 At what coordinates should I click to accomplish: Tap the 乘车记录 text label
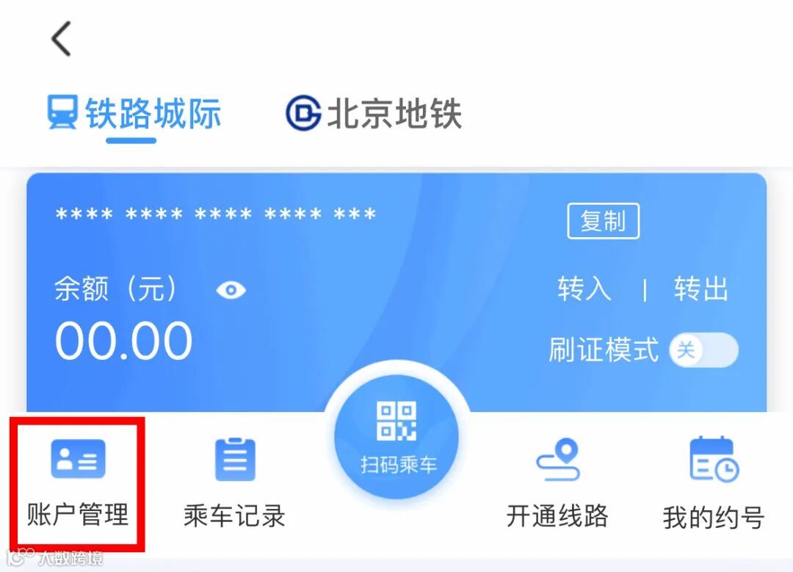[235, 516]
